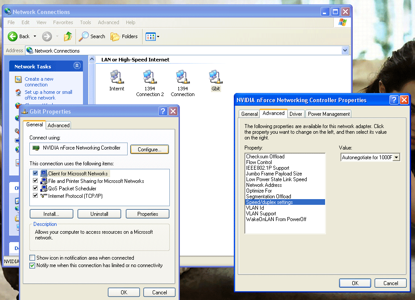The height and width of the screenshot is (300, 415).
Task: Select the Gbit connection icon
Action: (x=215, y=77)
